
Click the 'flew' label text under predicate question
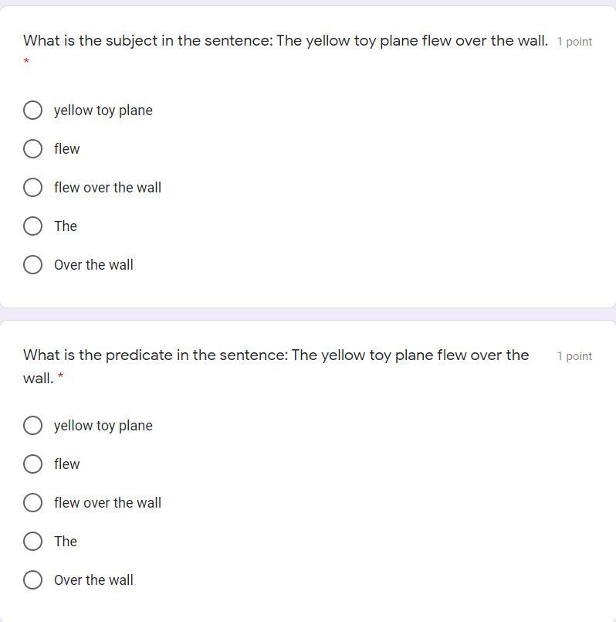[x=67, y=464]
